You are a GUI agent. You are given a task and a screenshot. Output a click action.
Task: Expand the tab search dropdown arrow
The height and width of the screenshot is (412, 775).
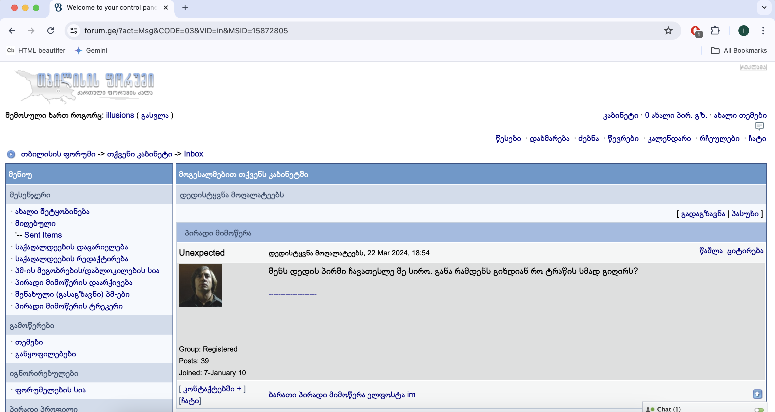click(764, 8)
